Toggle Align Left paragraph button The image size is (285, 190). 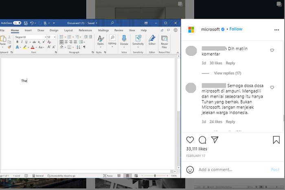click(61, 42)
